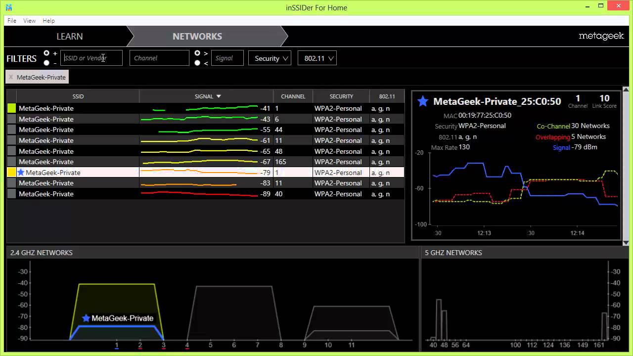This screenshot has width=633, height=356.
Task: Click the 5 GHZ NETWORKS panel title
Action: (453, 253)
